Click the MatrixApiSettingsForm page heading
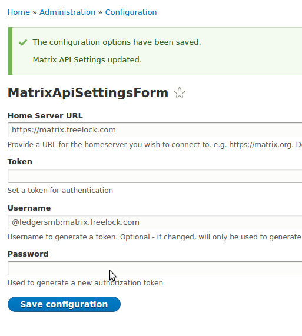This screenshot has width=302, height=336. click(x=88, y=93)
